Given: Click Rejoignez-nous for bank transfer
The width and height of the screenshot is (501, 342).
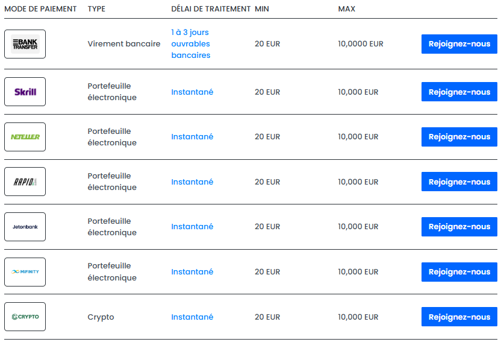Looking at the screenshot, I should [x=459, y=44].
